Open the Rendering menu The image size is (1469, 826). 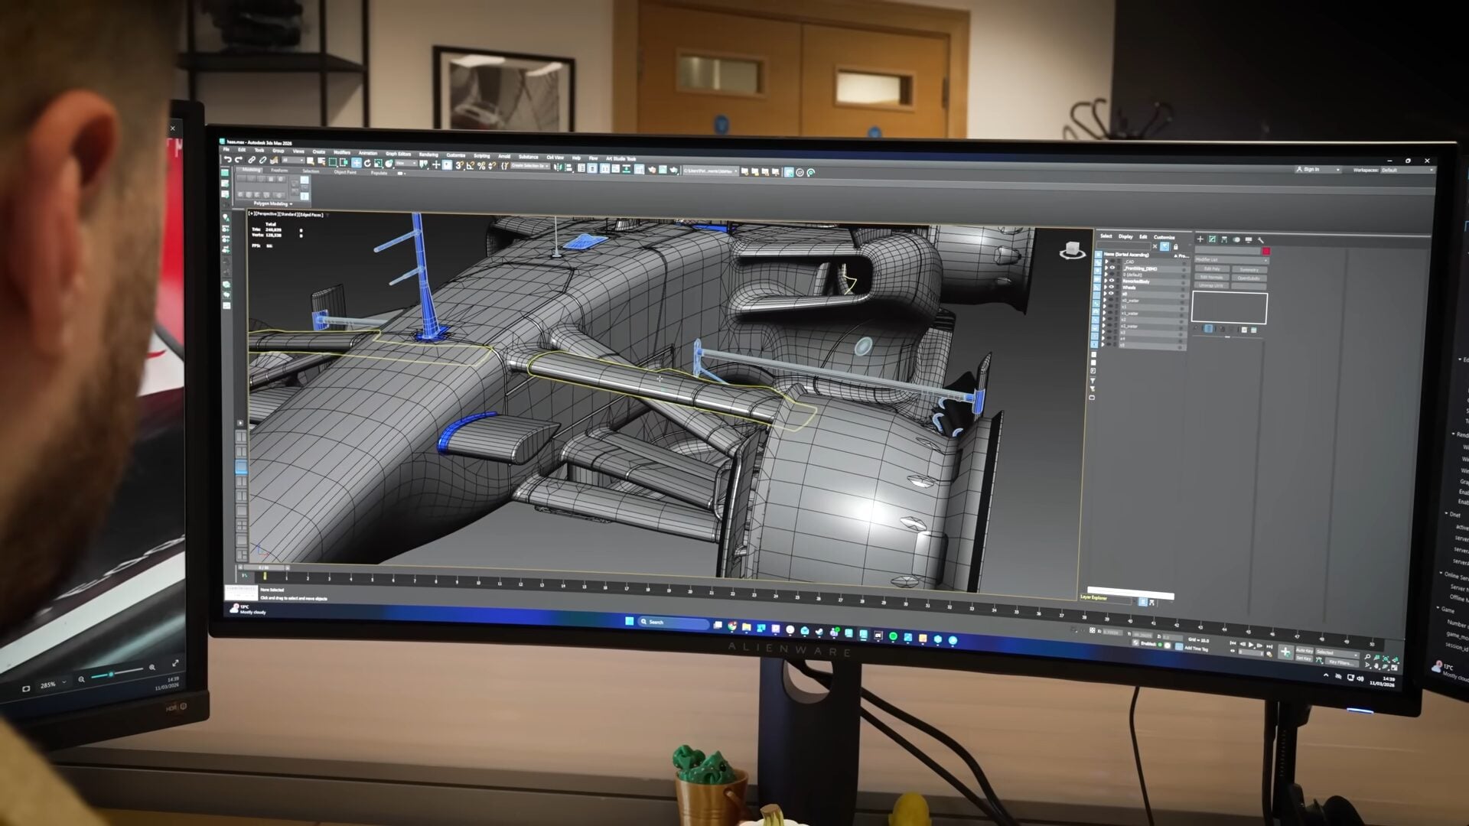(x=428, y=154)
